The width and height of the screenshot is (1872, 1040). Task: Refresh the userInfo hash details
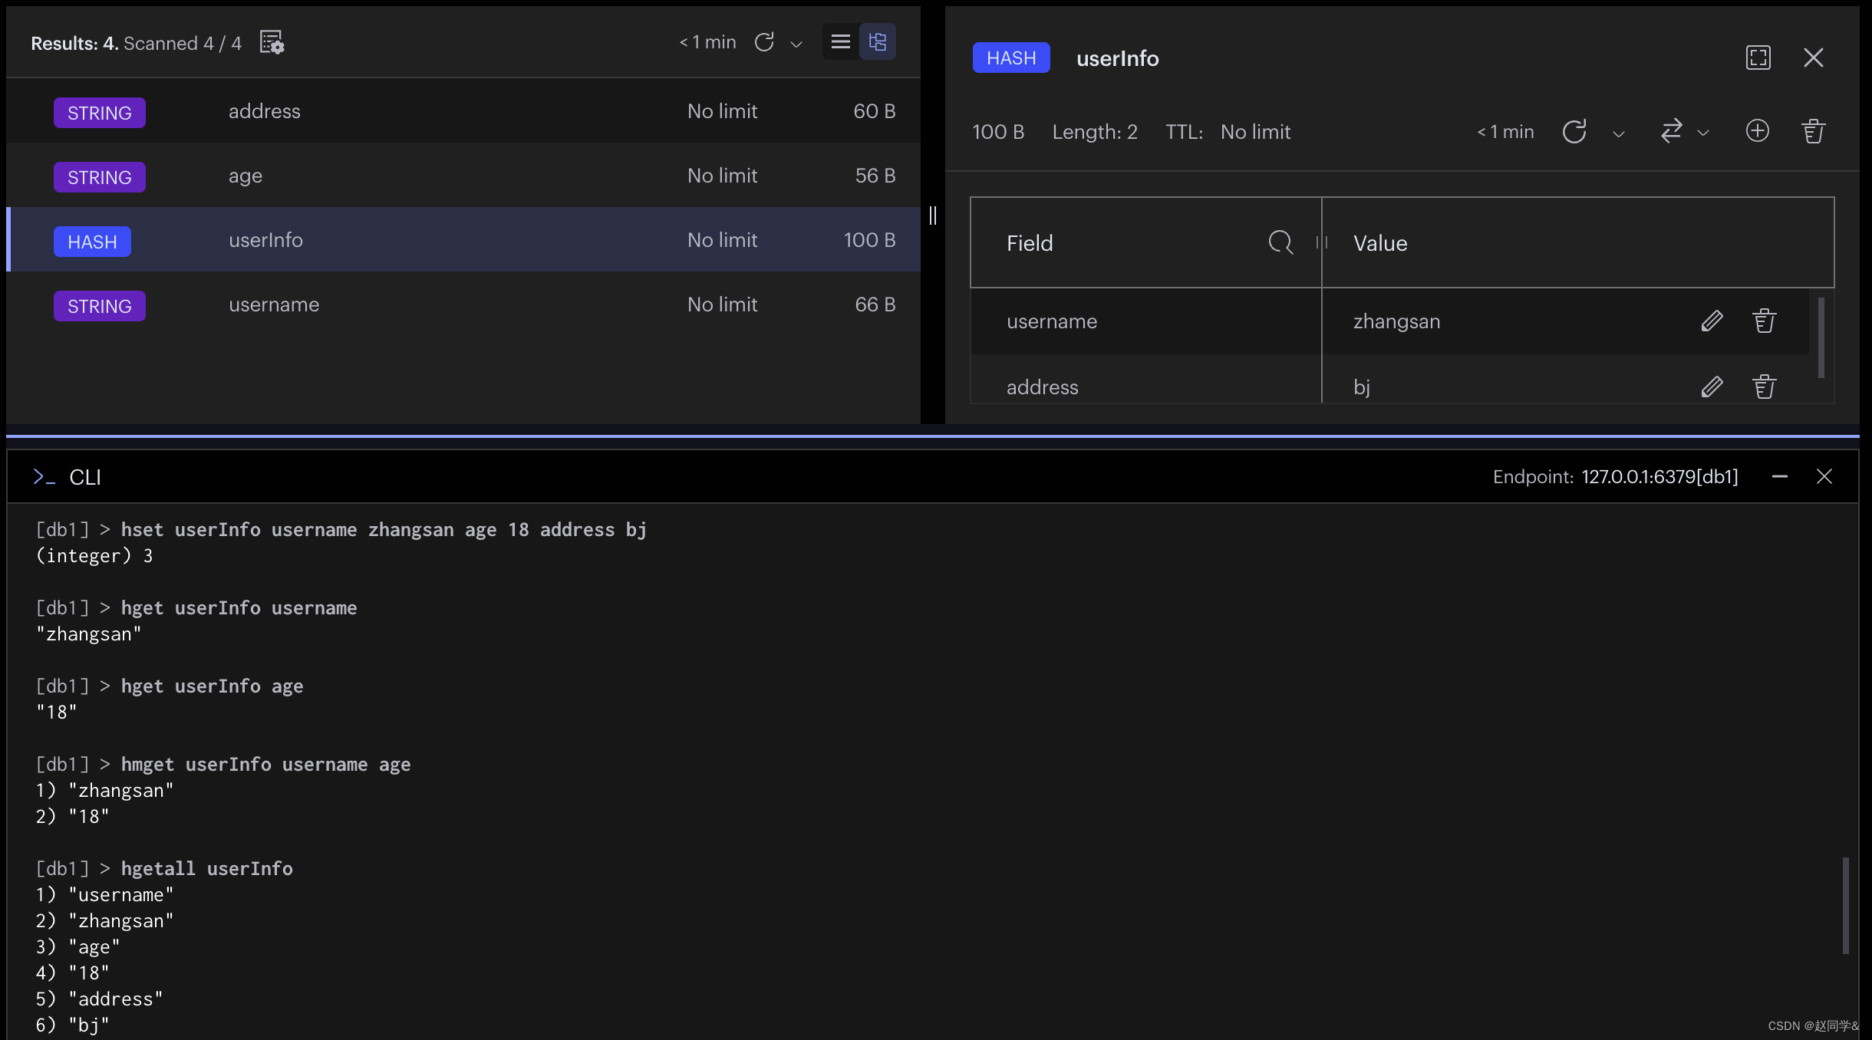[1574, 132]
